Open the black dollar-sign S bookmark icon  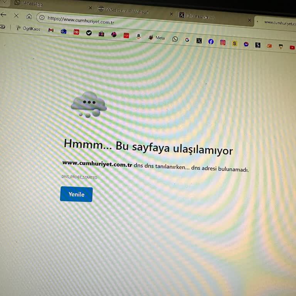pyautogui.click(x=258, y=45)
